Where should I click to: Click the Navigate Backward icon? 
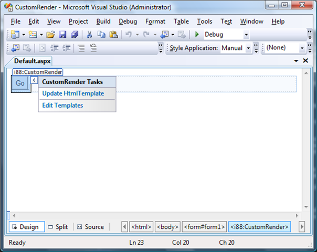click(x=164, y=35)
